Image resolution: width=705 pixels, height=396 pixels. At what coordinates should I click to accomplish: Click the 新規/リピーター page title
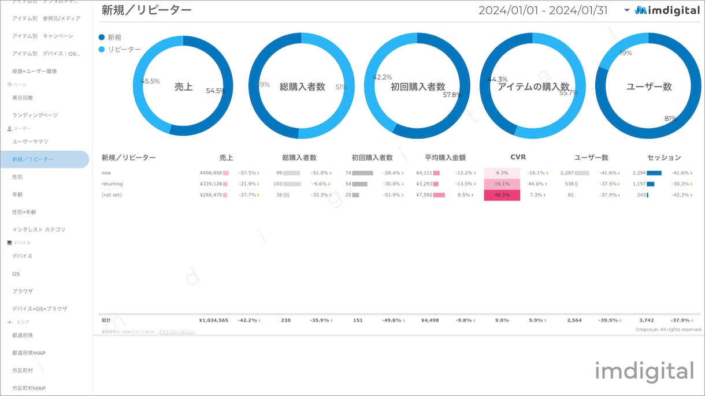point(146,10)
